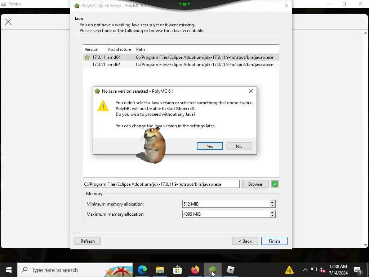Open the Windows Start menu
369x277 pixels.
pos(9,270)
